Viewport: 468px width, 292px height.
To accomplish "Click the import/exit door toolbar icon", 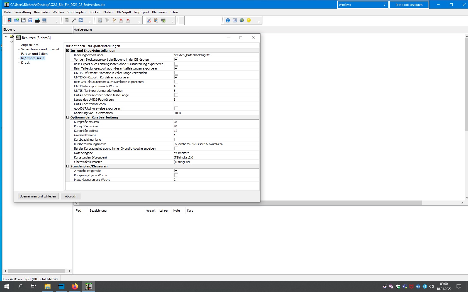I will pyautogui.click(x=9, y=20).
